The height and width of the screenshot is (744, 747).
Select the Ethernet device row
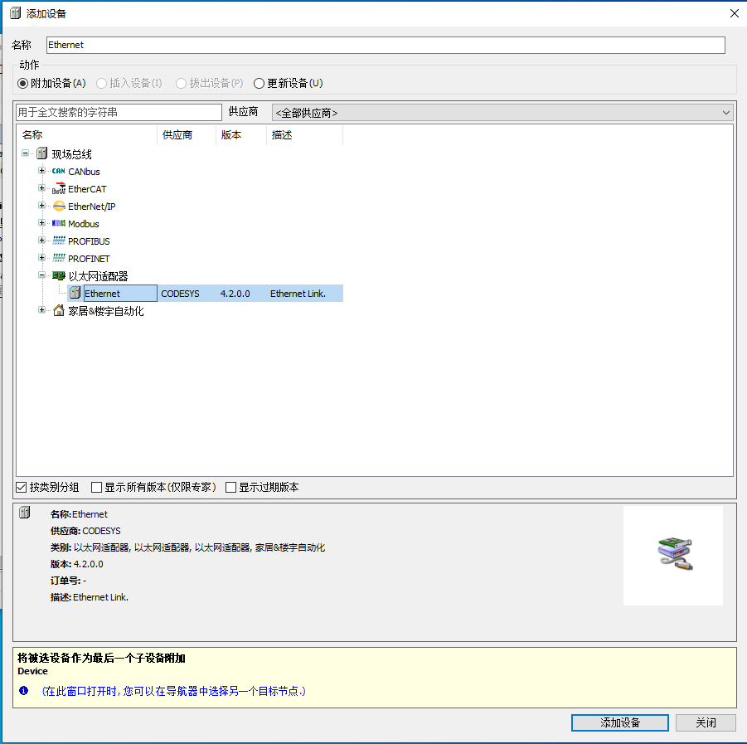coord(206,293)
